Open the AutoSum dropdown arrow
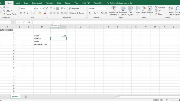 click(167, 7)
